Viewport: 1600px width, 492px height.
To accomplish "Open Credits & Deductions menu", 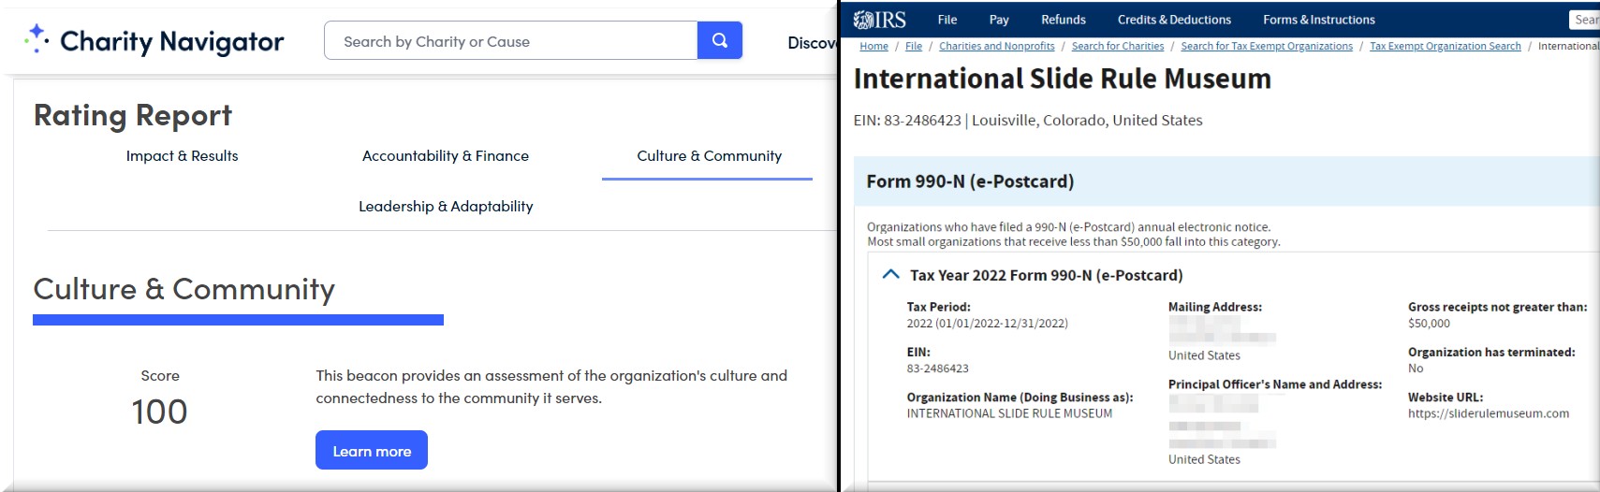I will (x=1174, y=20).
